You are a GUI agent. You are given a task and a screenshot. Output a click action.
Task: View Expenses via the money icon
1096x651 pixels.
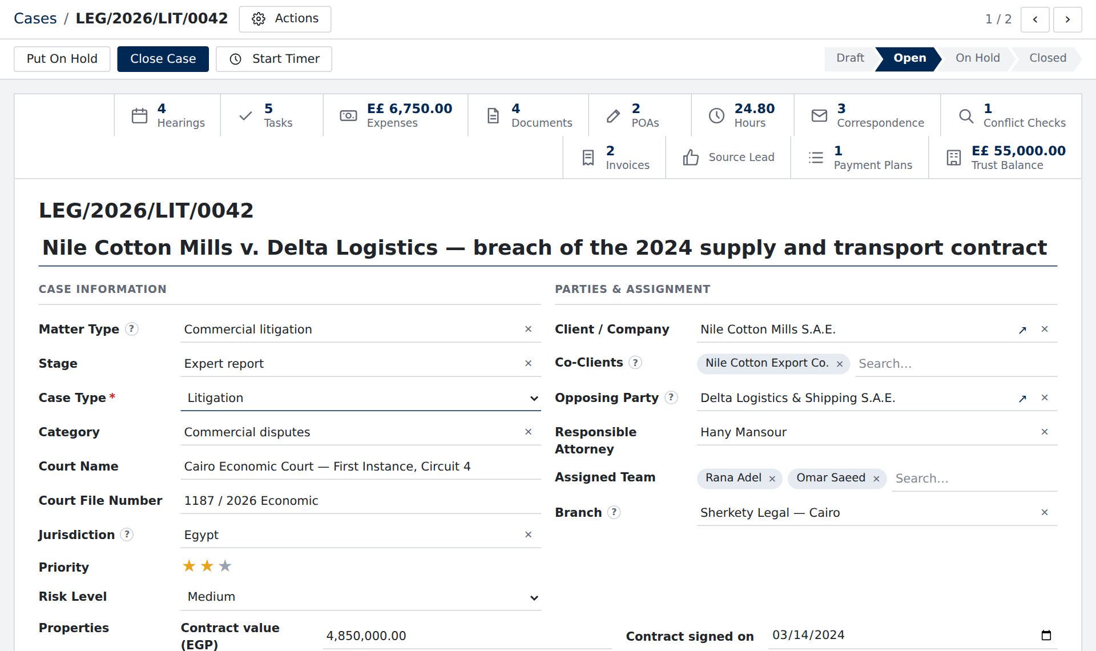click(x=396, y=115)
